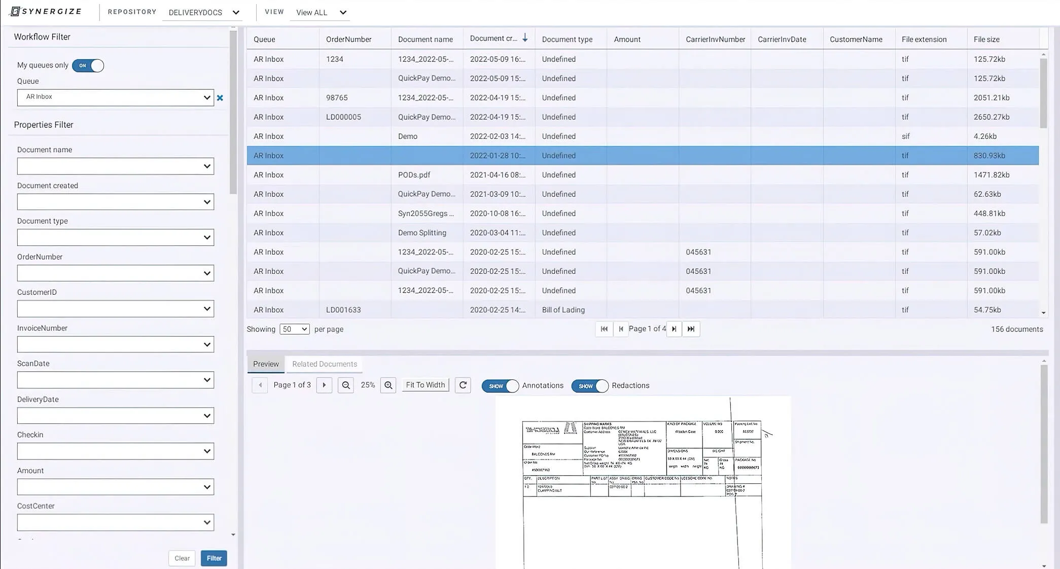The image size is (1060, 569).
Task: Hide Annotations using the Show toggle
Action: pyautogui.click(x=500, y=386)
